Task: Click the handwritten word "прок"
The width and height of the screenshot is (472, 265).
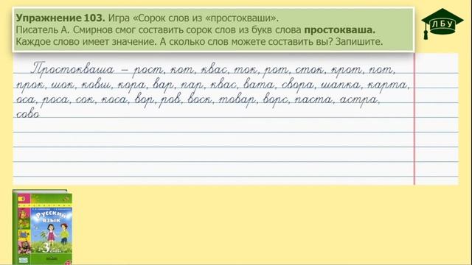Action: 31,86
